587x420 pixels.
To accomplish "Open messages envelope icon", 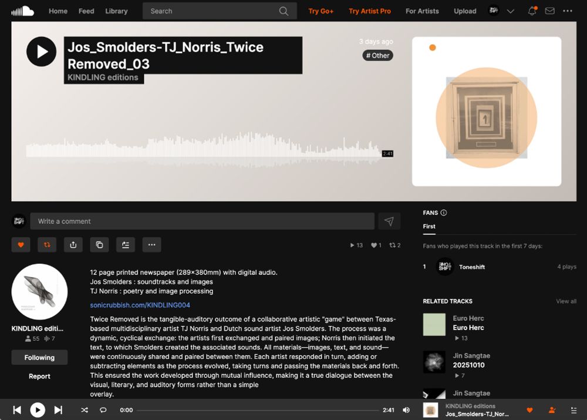I will coord(549,11).
